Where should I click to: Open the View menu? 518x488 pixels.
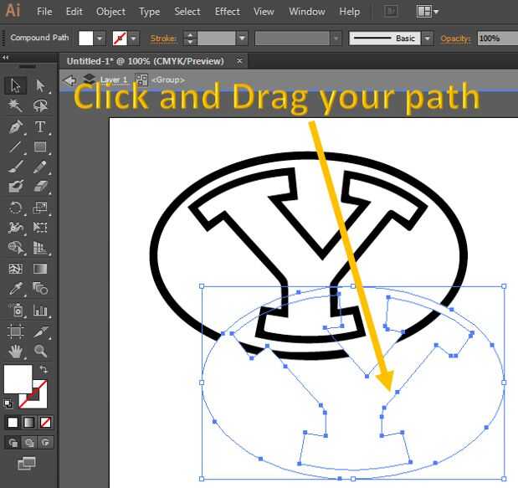pos(264,12)
